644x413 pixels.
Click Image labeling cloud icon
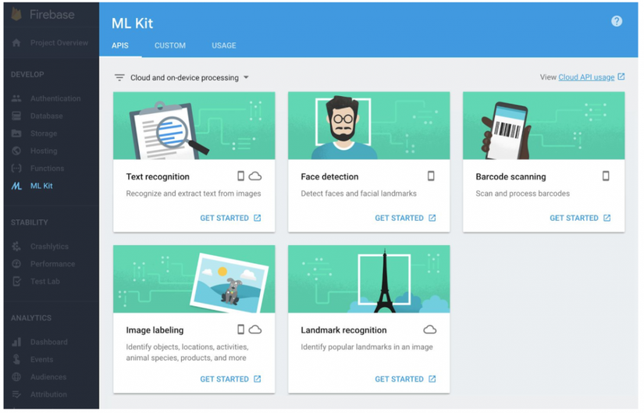[255, 329]
